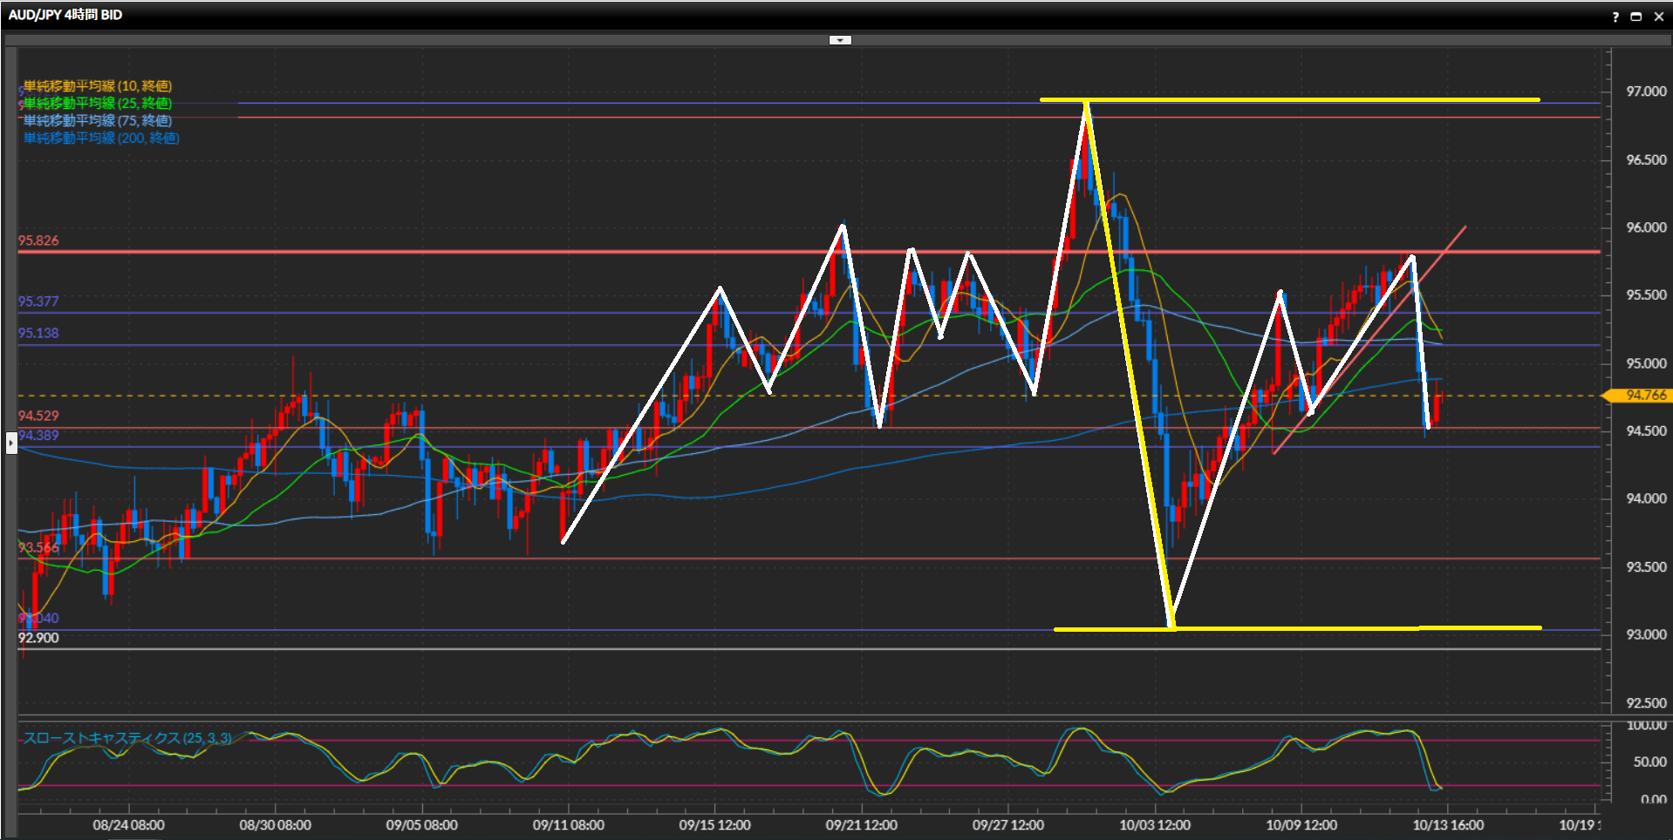Click the 75-period moving average label
The height and width of the screenshot is (840, 1673).
click(x=97, y=120)
